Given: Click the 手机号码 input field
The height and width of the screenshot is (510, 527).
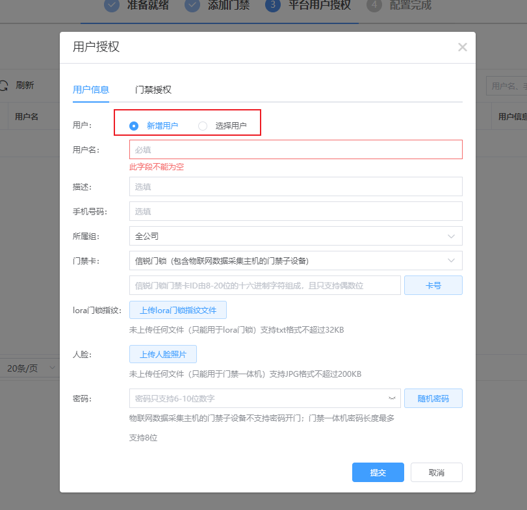Looking at the screenshot, I should [296, 211].
